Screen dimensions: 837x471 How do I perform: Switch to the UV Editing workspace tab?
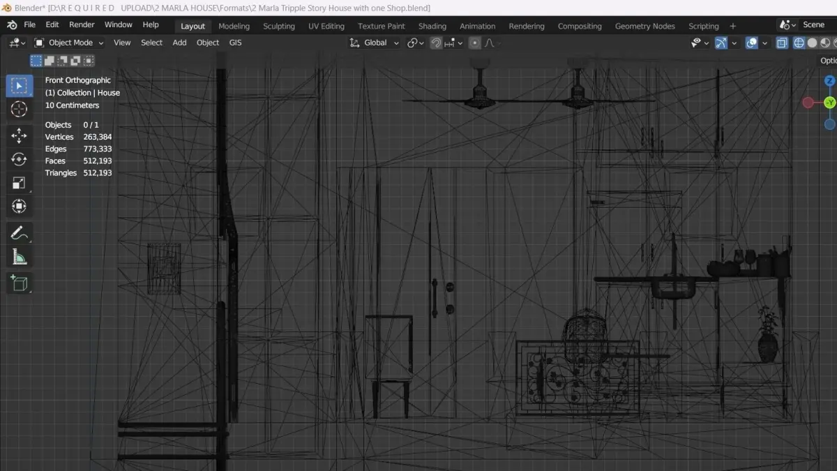point(326,26)
